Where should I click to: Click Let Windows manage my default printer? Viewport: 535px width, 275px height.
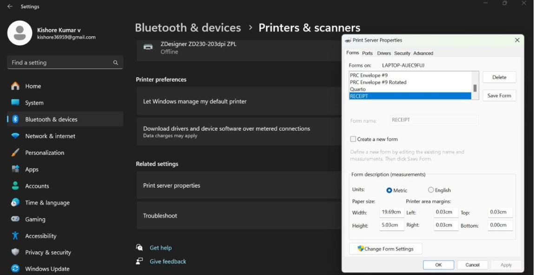(239, 102)
